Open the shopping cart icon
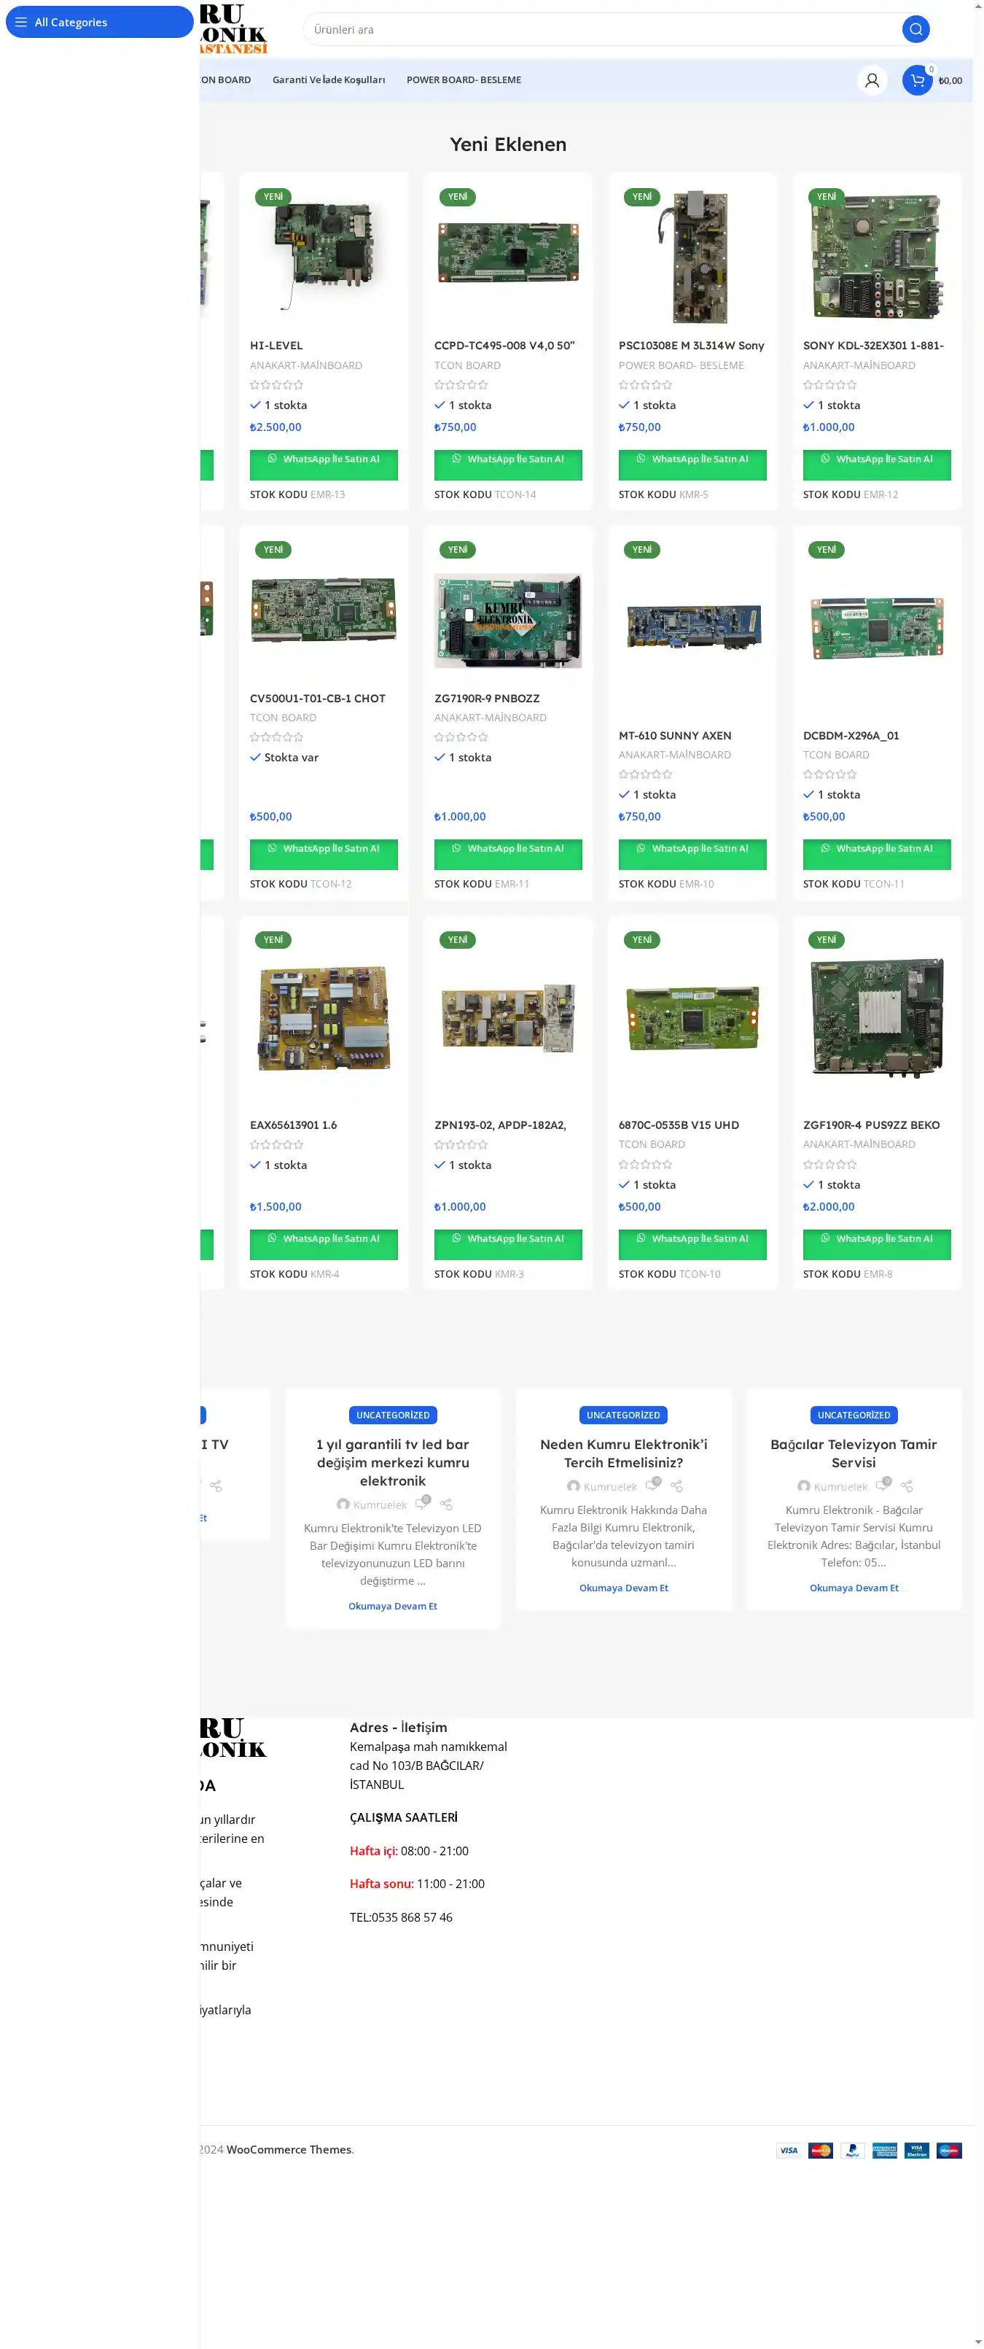This screenshot has width=984, height=2349. [917, 80]
